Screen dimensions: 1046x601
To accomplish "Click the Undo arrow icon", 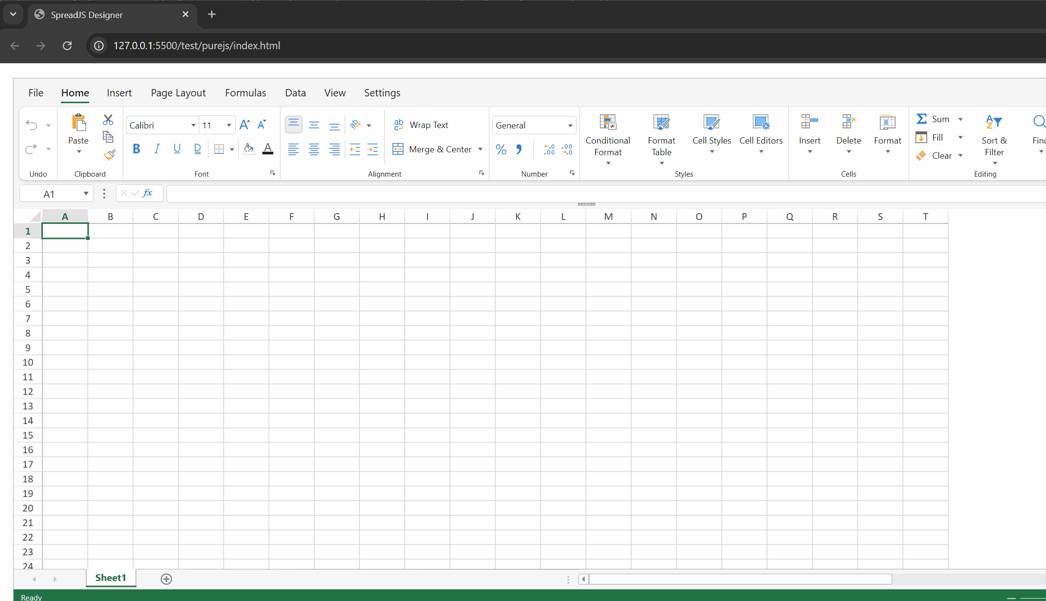I will (32, 126).
